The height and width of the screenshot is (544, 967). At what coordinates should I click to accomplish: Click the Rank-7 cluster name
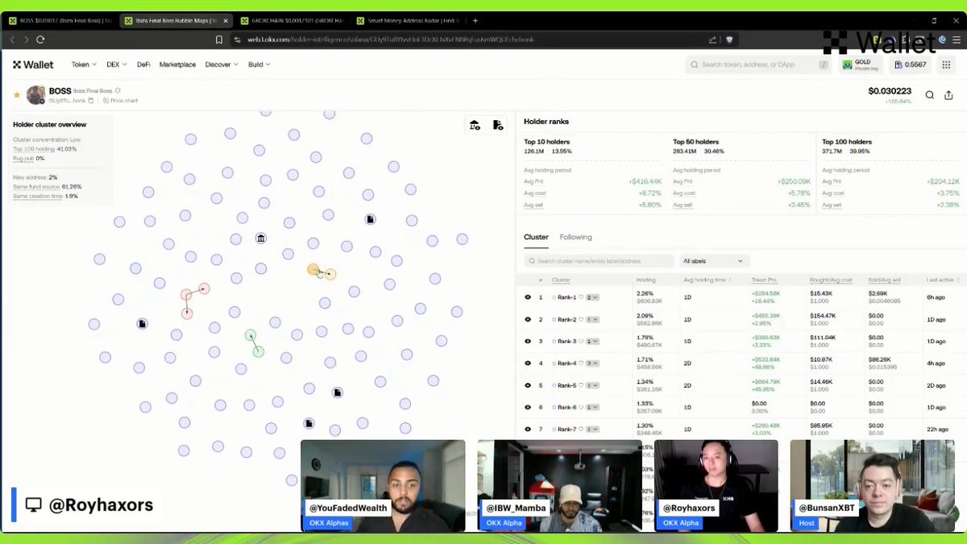(x=567, y=430)
